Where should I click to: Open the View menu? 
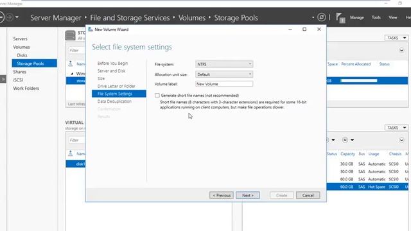click(392, 17)
